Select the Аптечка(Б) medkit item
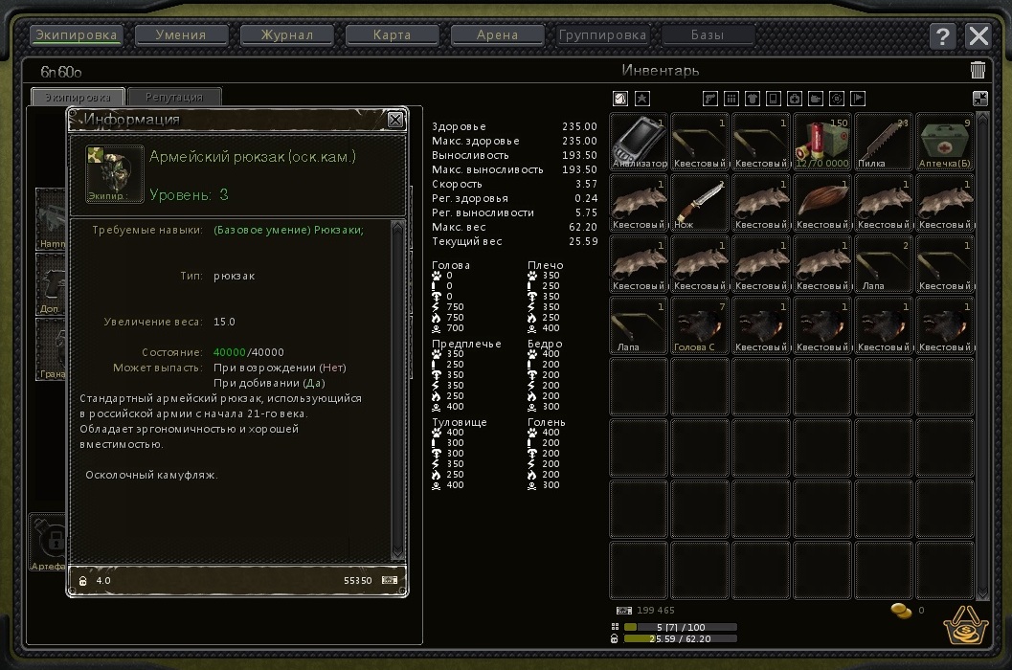 [x=945, y=141]
